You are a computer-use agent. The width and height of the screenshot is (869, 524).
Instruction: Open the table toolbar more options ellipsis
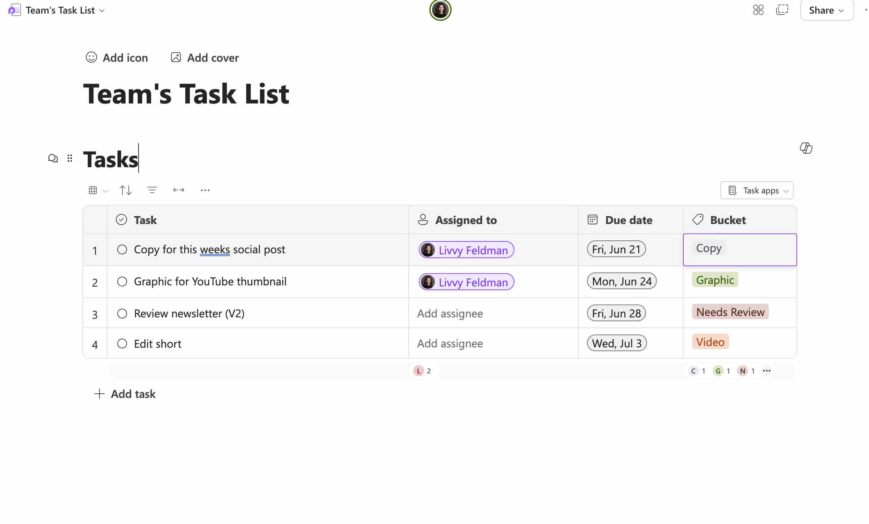pos(205,190)
